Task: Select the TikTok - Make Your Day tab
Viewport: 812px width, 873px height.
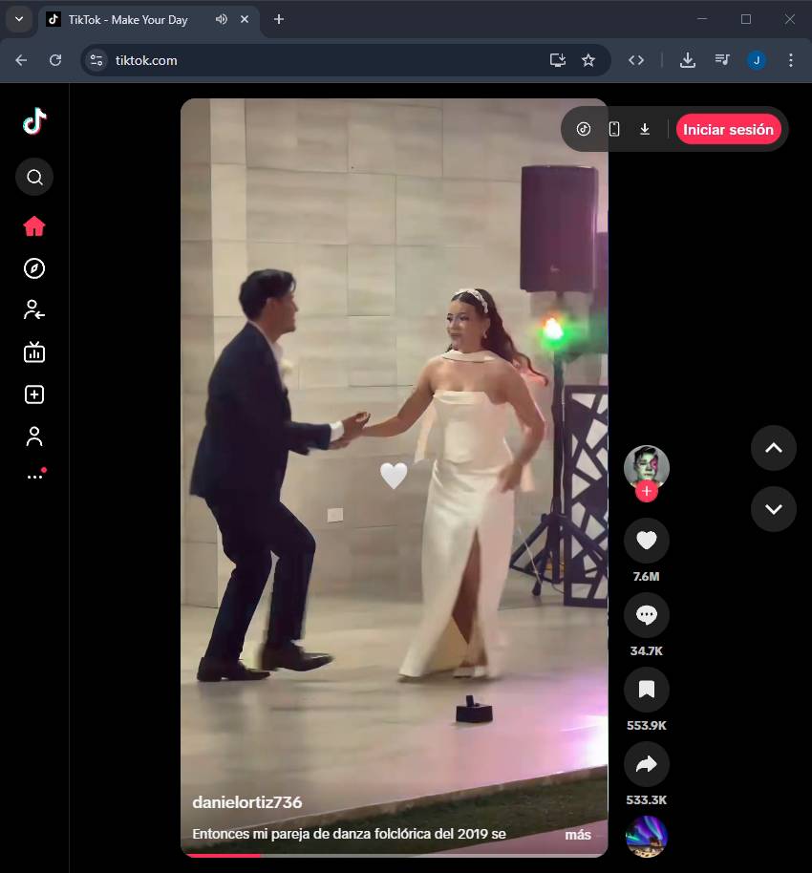Action: pos(129,19)
